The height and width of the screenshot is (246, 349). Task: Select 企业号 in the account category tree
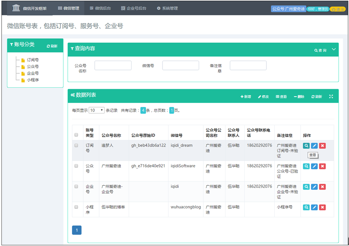click(x=32, y=73)
